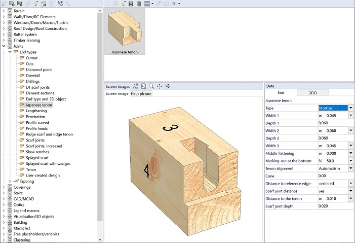Select Splayed scarf with wedges item
This screenshot has height=243, width=355.
[x=48, y=163]
